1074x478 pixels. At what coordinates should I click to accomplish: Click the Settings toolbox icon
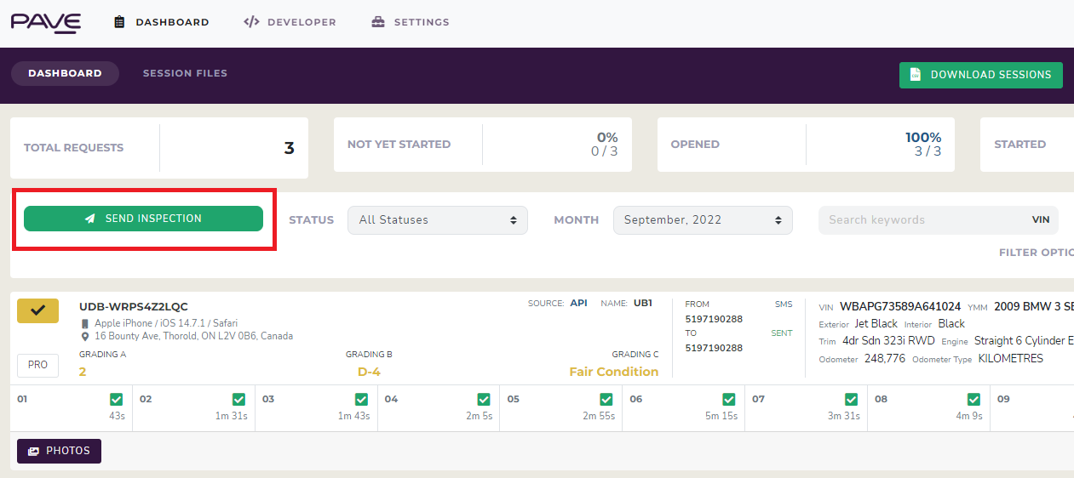pos(378,22)
